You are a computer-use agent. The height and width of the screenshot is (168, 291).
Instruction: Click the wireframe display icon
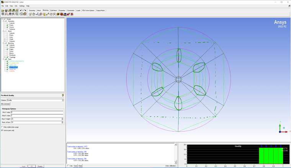pyautogui.click(x=21, y=14)
